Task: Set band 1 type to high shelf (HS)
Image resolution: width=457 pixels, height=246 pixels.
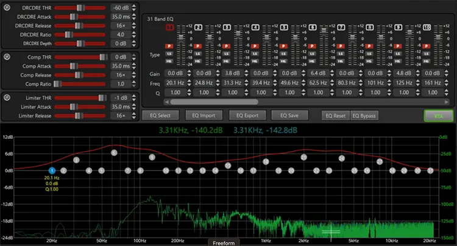Action: [x=169, y=61]
